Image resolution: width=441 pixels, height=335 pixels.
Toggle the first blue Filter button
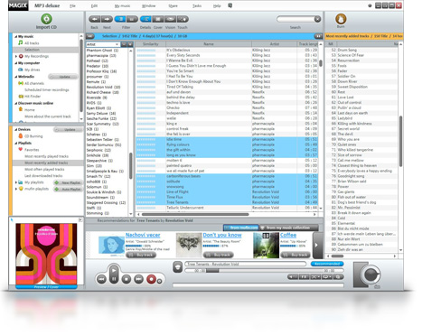[120, 19]
